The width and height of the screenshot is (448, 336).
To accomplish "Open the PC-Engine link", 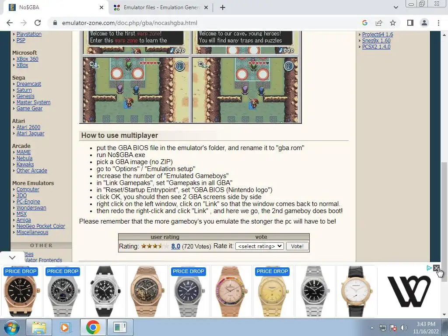I will point(28,202).
